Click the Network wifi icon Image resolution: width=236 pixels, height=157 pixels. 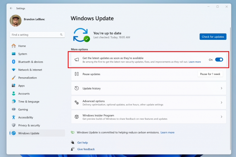coord(13,70)
